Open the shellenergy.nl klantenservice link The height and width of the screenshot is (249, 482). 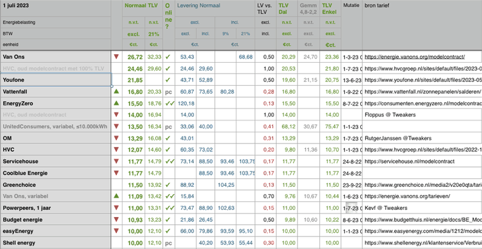click(x=423, y=243)
